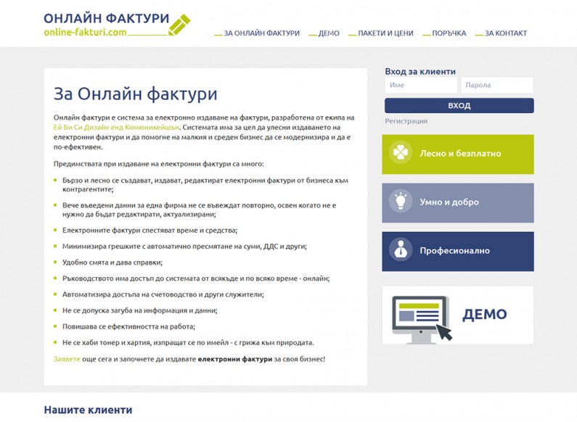Click the Заявете link
The image size is (577, 422).
pos(67,359)
